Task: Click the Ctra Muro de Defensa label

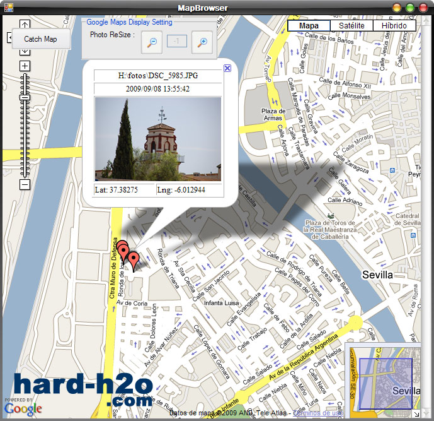Action: [113, 268]
